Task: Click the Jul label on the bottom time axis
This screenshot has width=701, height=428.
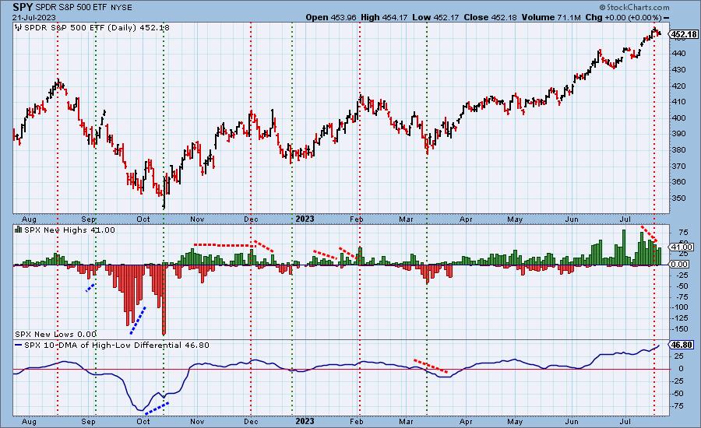Action: pos(625,421)
